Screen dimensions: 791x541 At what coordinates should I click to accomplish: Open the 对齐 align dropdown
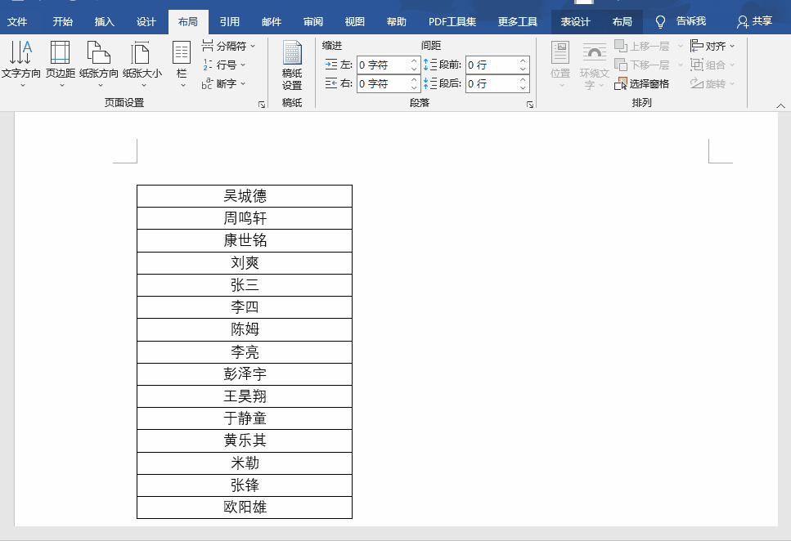(712, 46)
